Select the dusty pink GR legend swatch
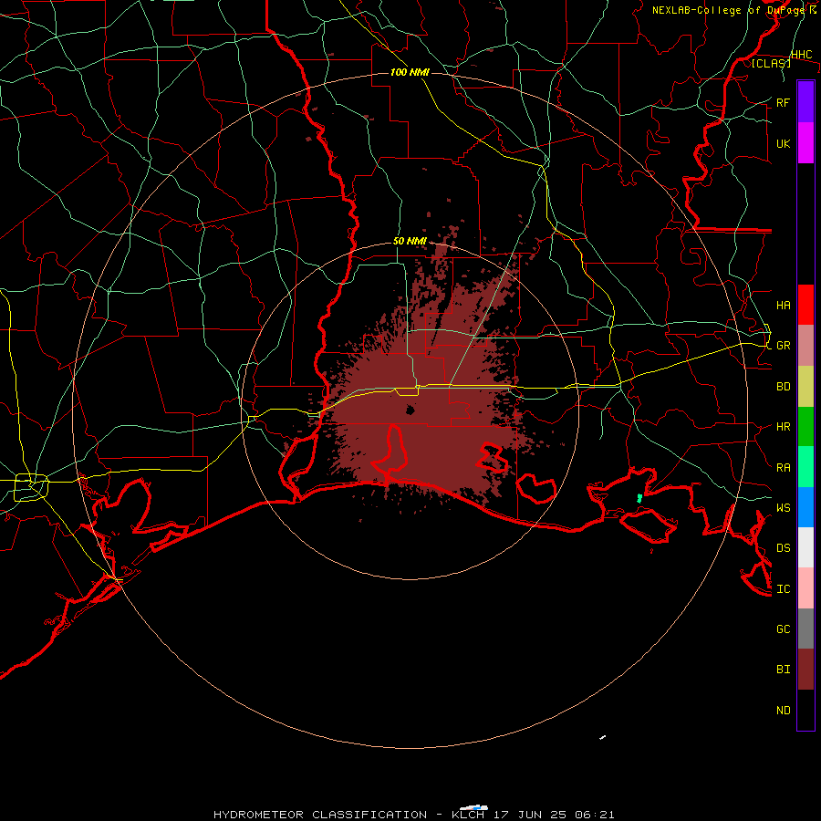821x821 pixels. pos(805,345)
